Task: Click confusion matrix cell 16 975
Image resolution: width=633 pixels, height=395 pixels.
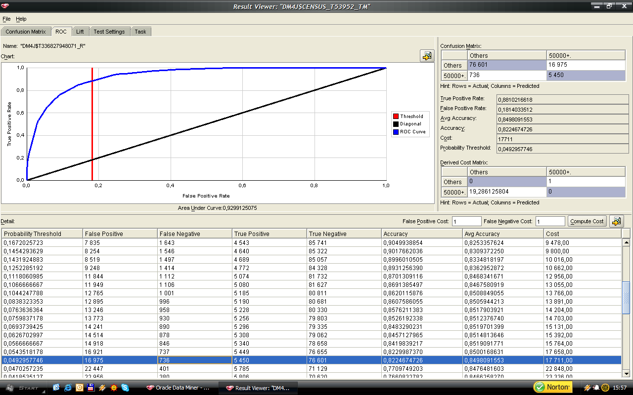Action: click(x=586, y=65)
